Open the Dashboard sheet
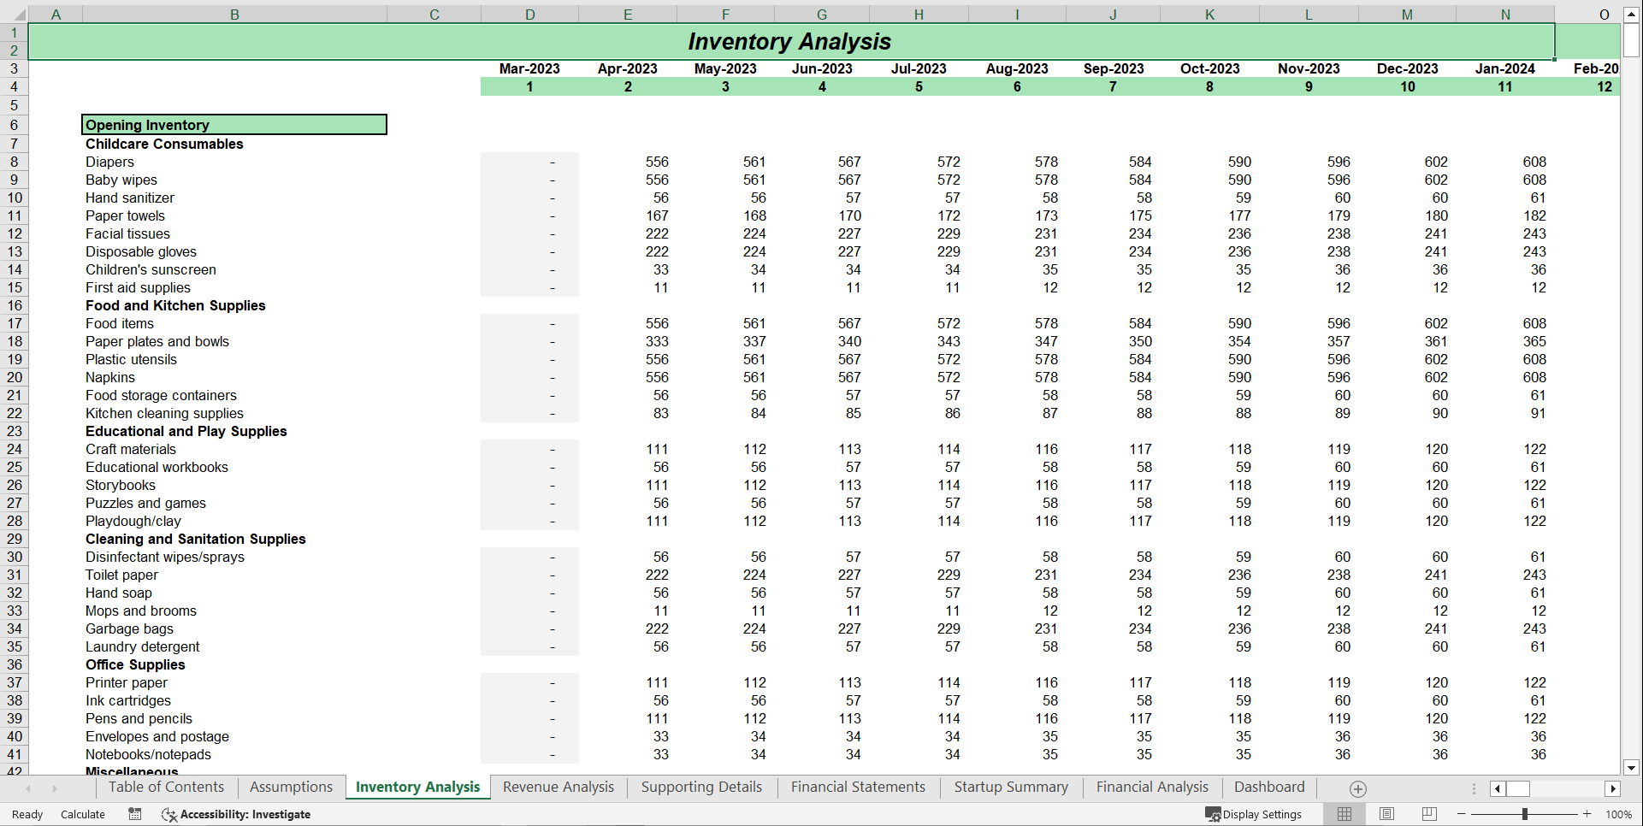 pos(1269,788)
